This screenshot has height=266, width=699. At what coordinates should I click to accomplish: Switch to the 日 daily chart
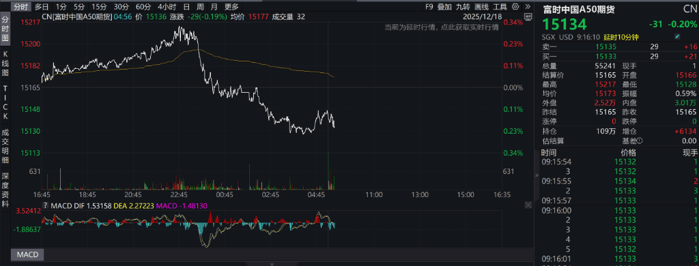pos(186,7)
